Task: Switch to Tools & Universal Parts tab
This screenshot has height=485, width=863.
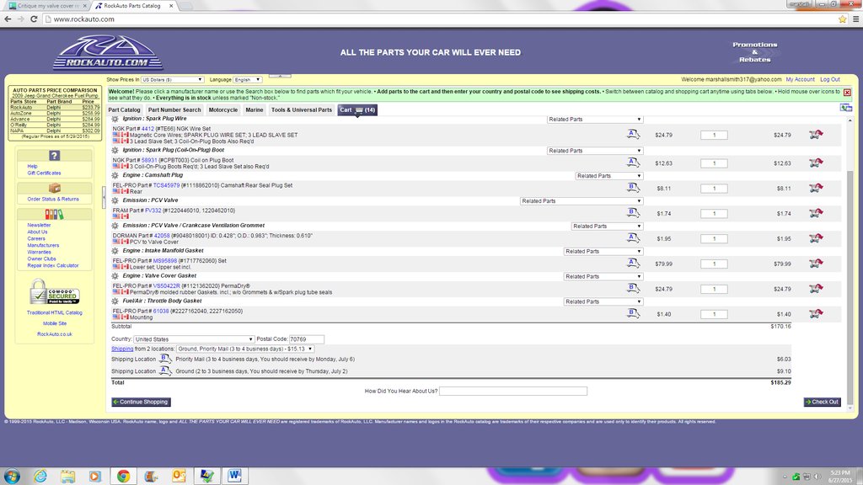Action: (302, 110)
